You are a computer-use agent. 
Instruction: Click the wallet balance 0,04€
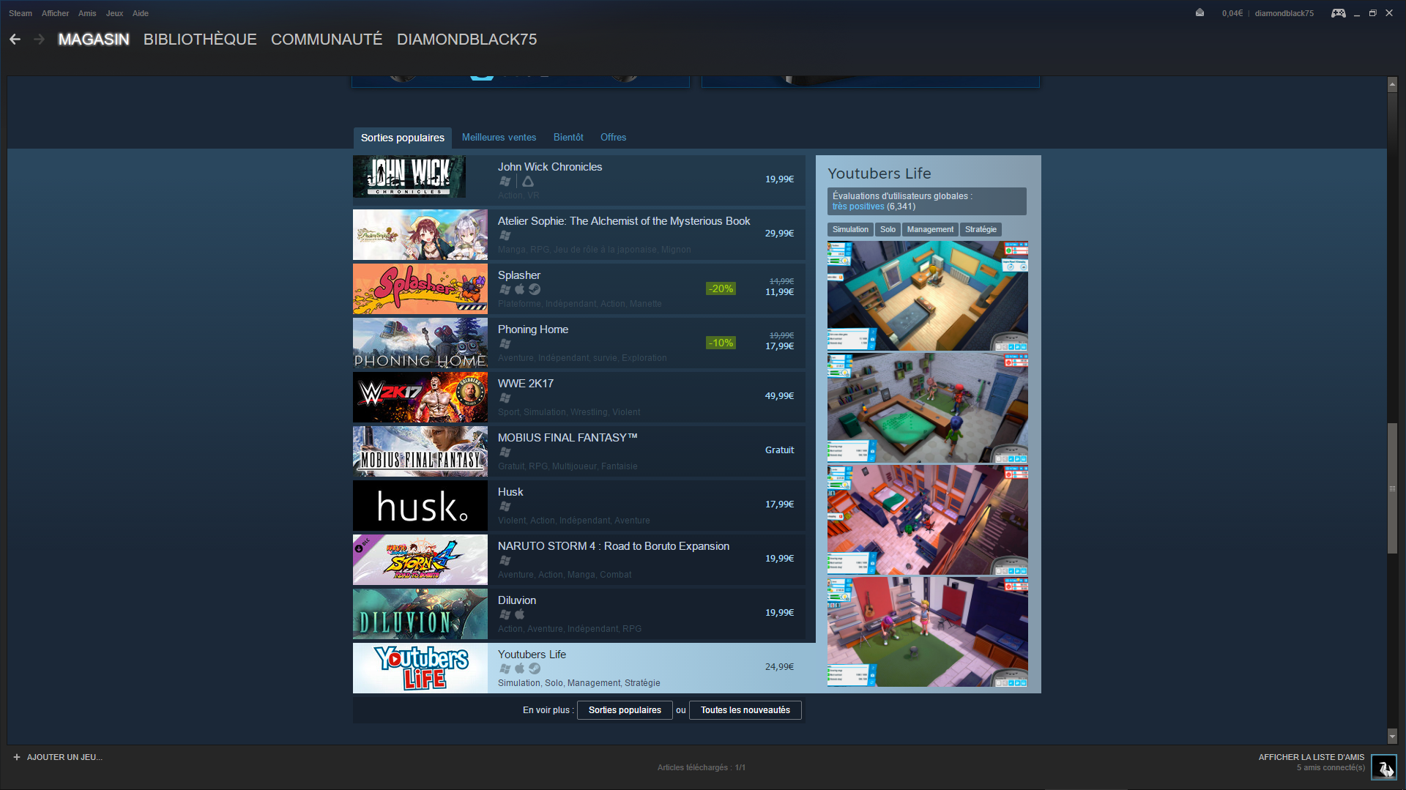coord(1232,13)
